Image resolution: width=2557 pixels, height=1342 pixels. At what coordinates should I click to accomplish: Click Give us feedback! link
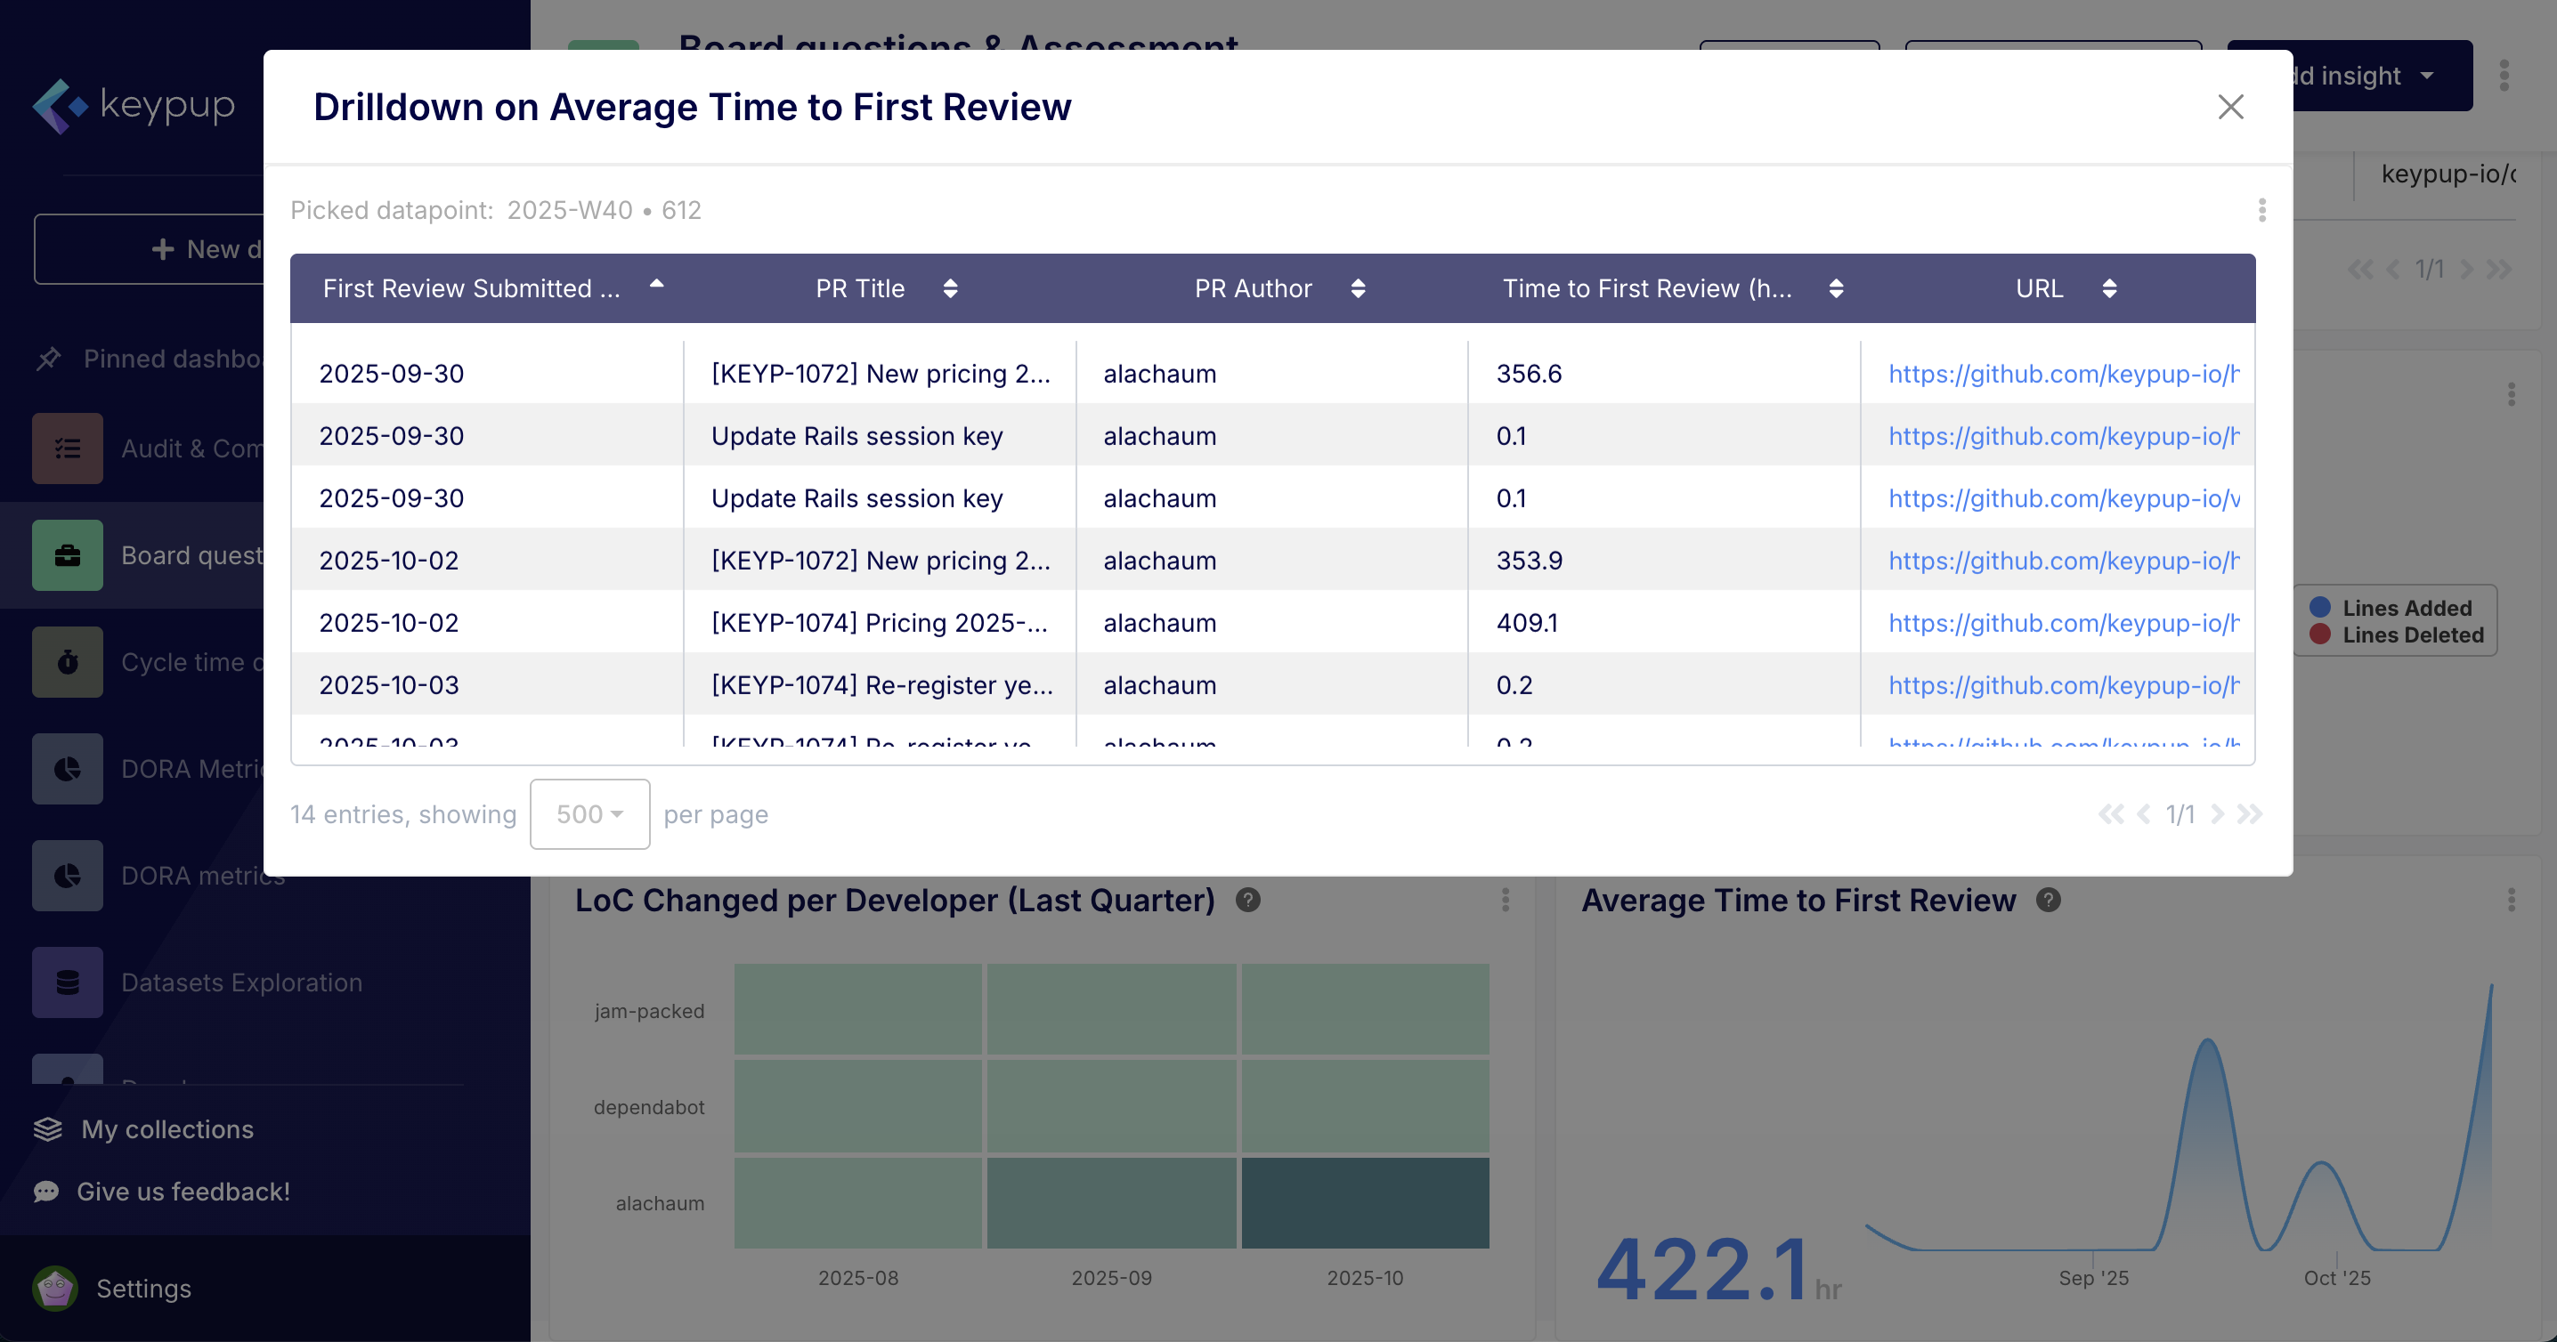183,1192
